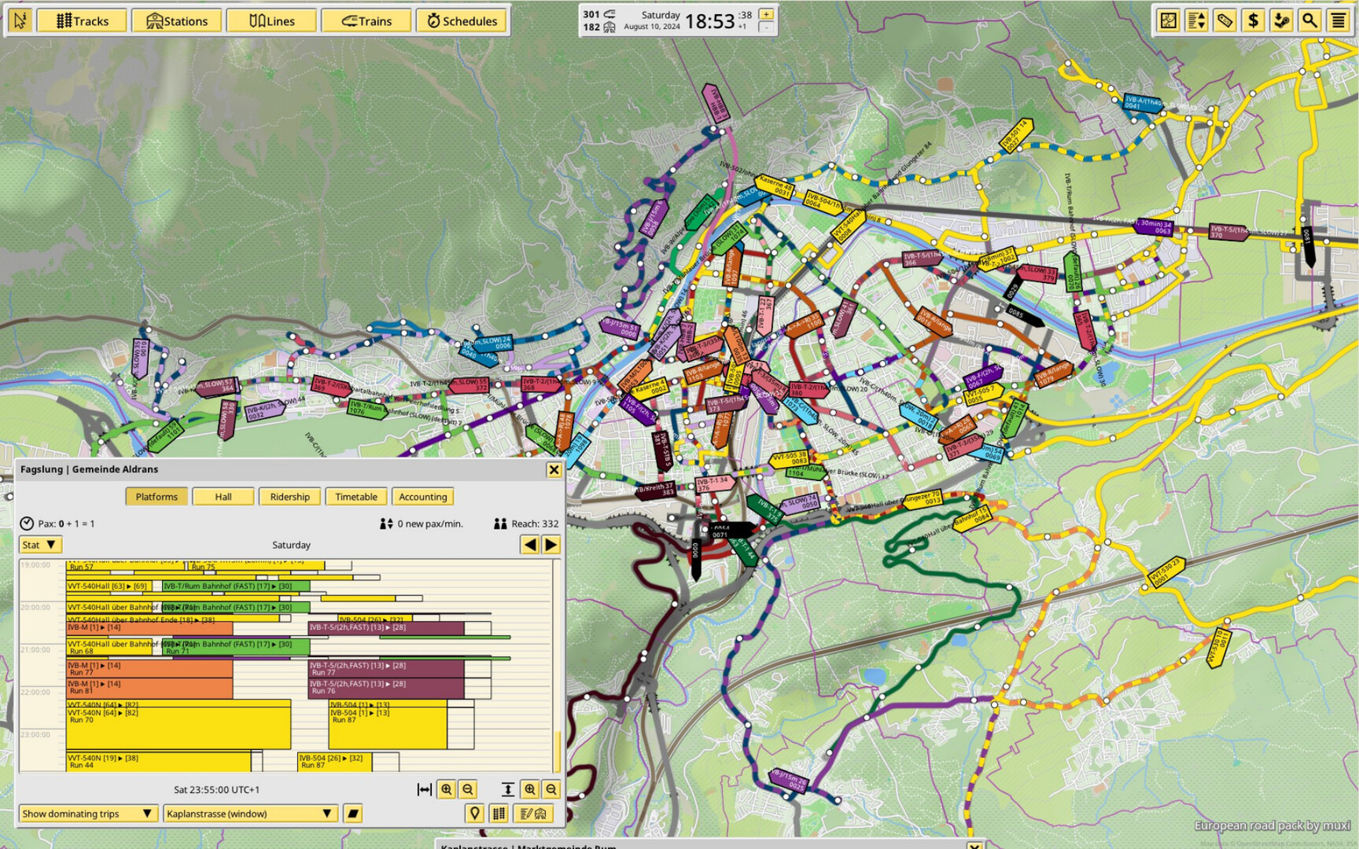Click the Trains toolbar button
Image resolution: width=1359 pixels, height=849 pixels.
coord(366,20)
